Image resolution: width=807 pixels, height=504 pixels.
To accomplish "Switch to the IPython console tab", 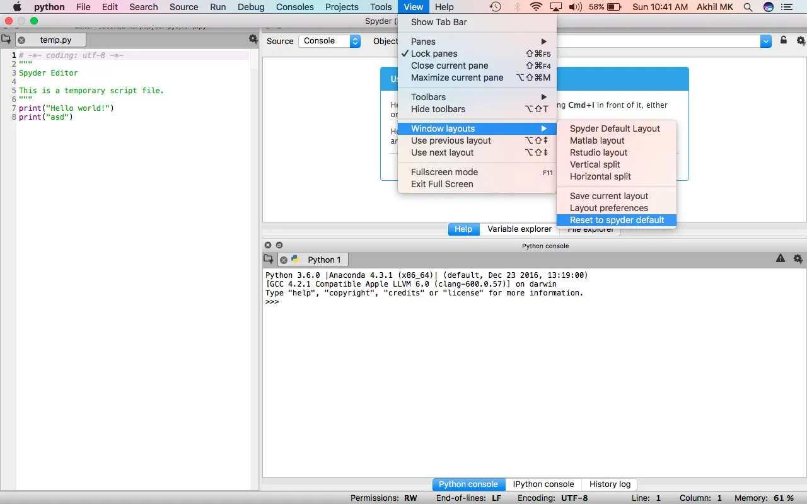I will (543, 484).
